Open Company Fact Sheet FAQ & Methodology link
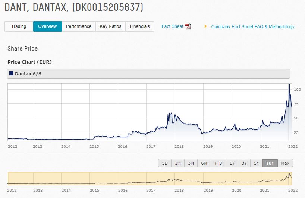305x198 pixels. pos(252,27)
